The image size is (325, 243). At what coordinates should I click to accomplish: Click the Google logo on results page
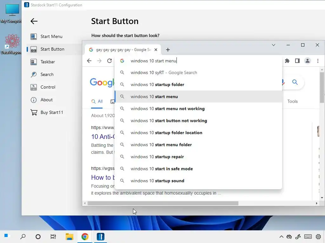pos(102,83)
